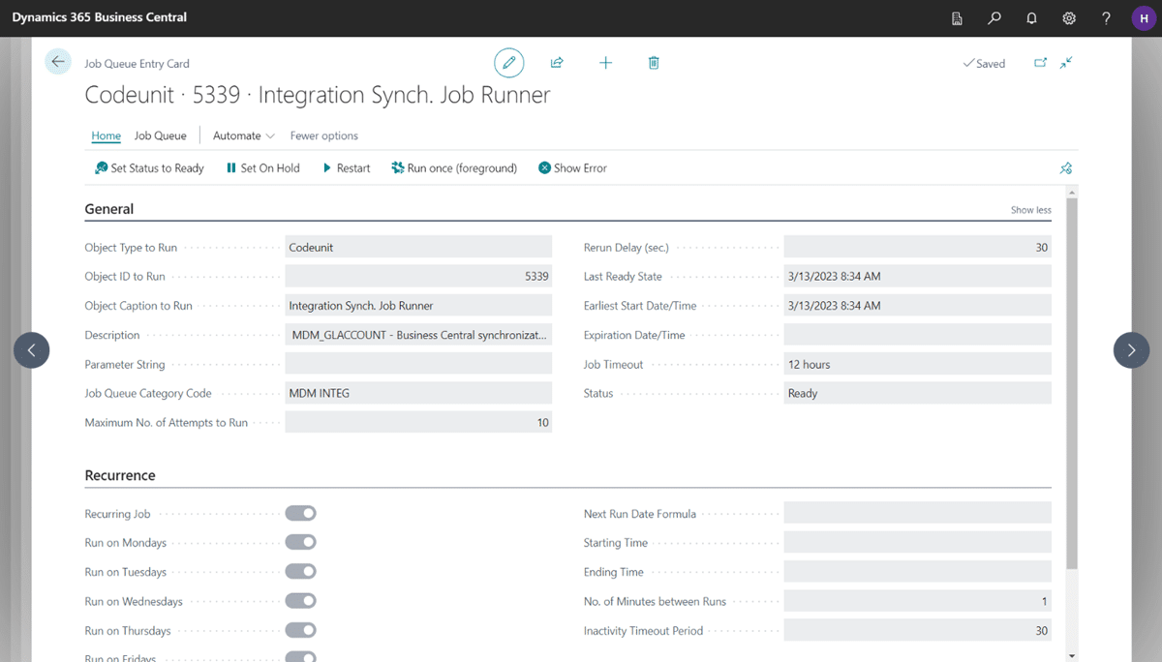This screenshot has width=1162, height=662.
Task: Click the empty Expiration Date/Time field
Action: pyautogui.click(x=917, y=335)
